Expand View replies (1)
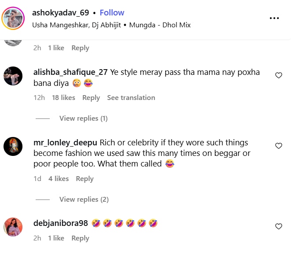This screenshot has height=255, width=291. coord(83,118)
